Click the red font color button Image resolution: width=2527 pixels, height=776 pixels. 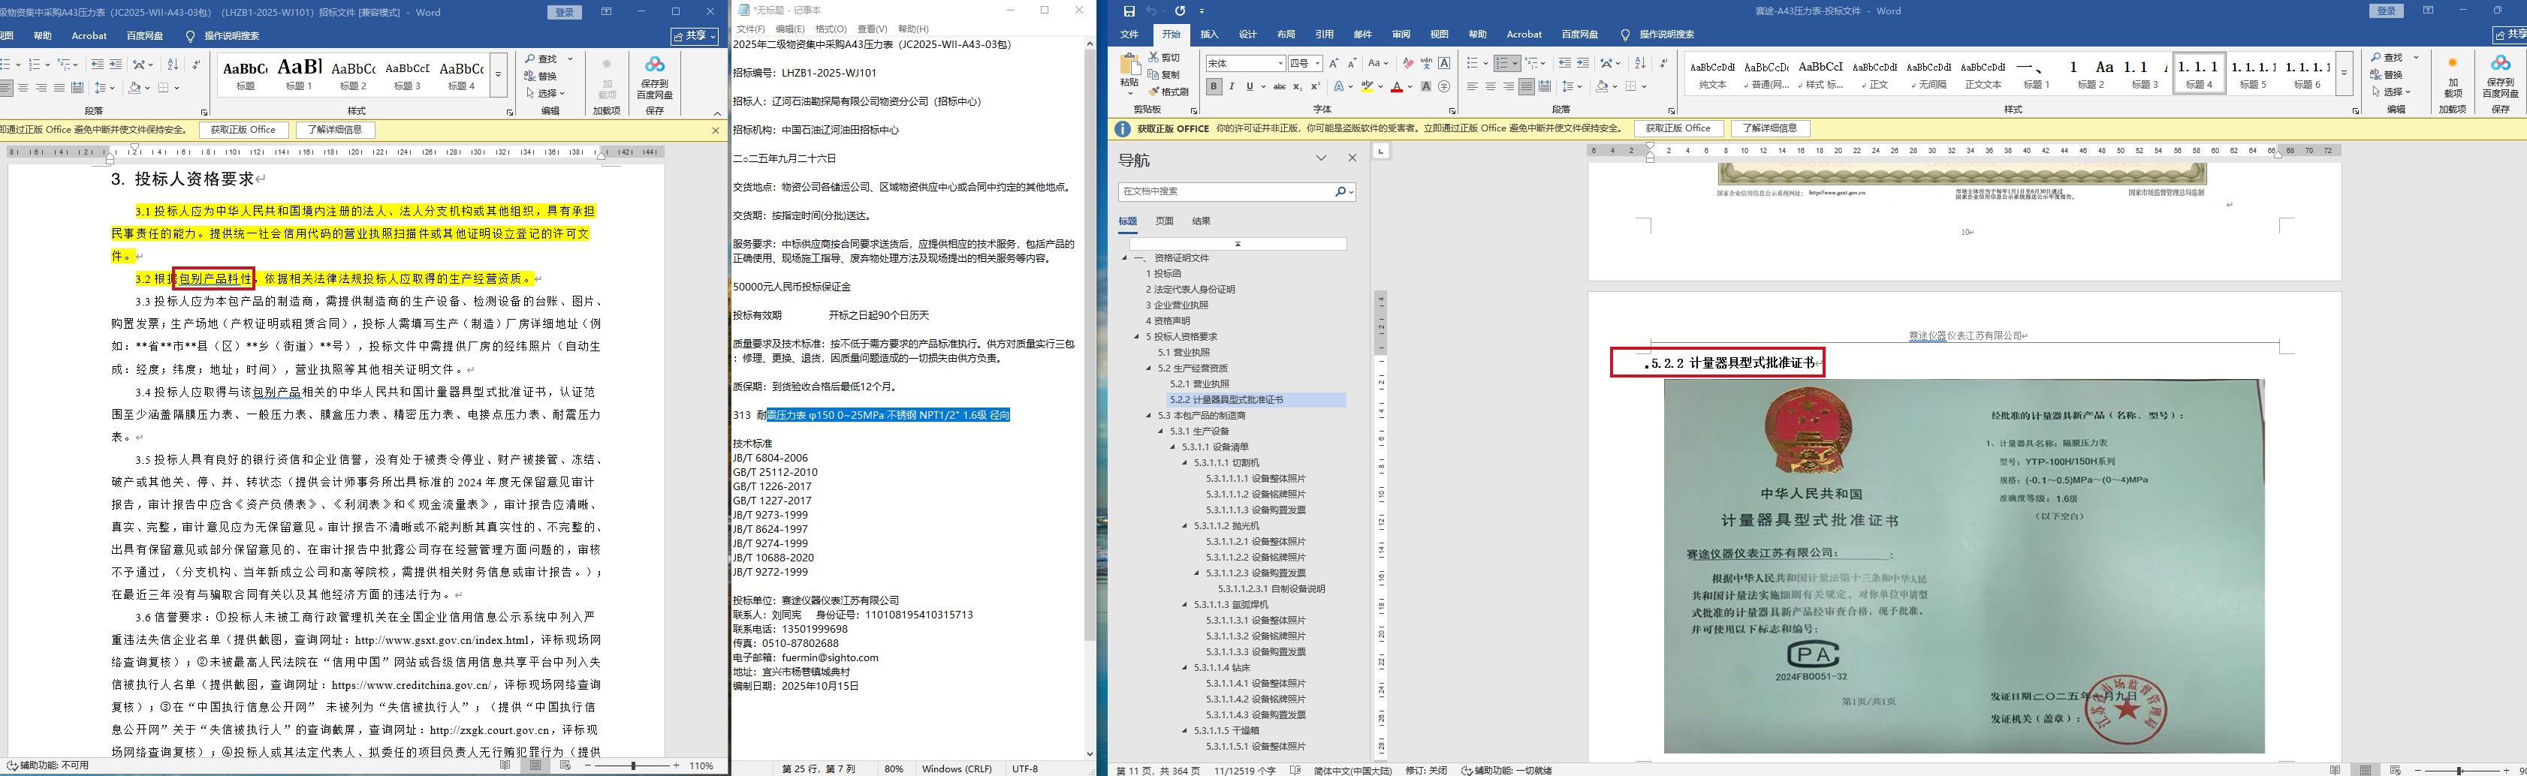[x=1397, y=86]
